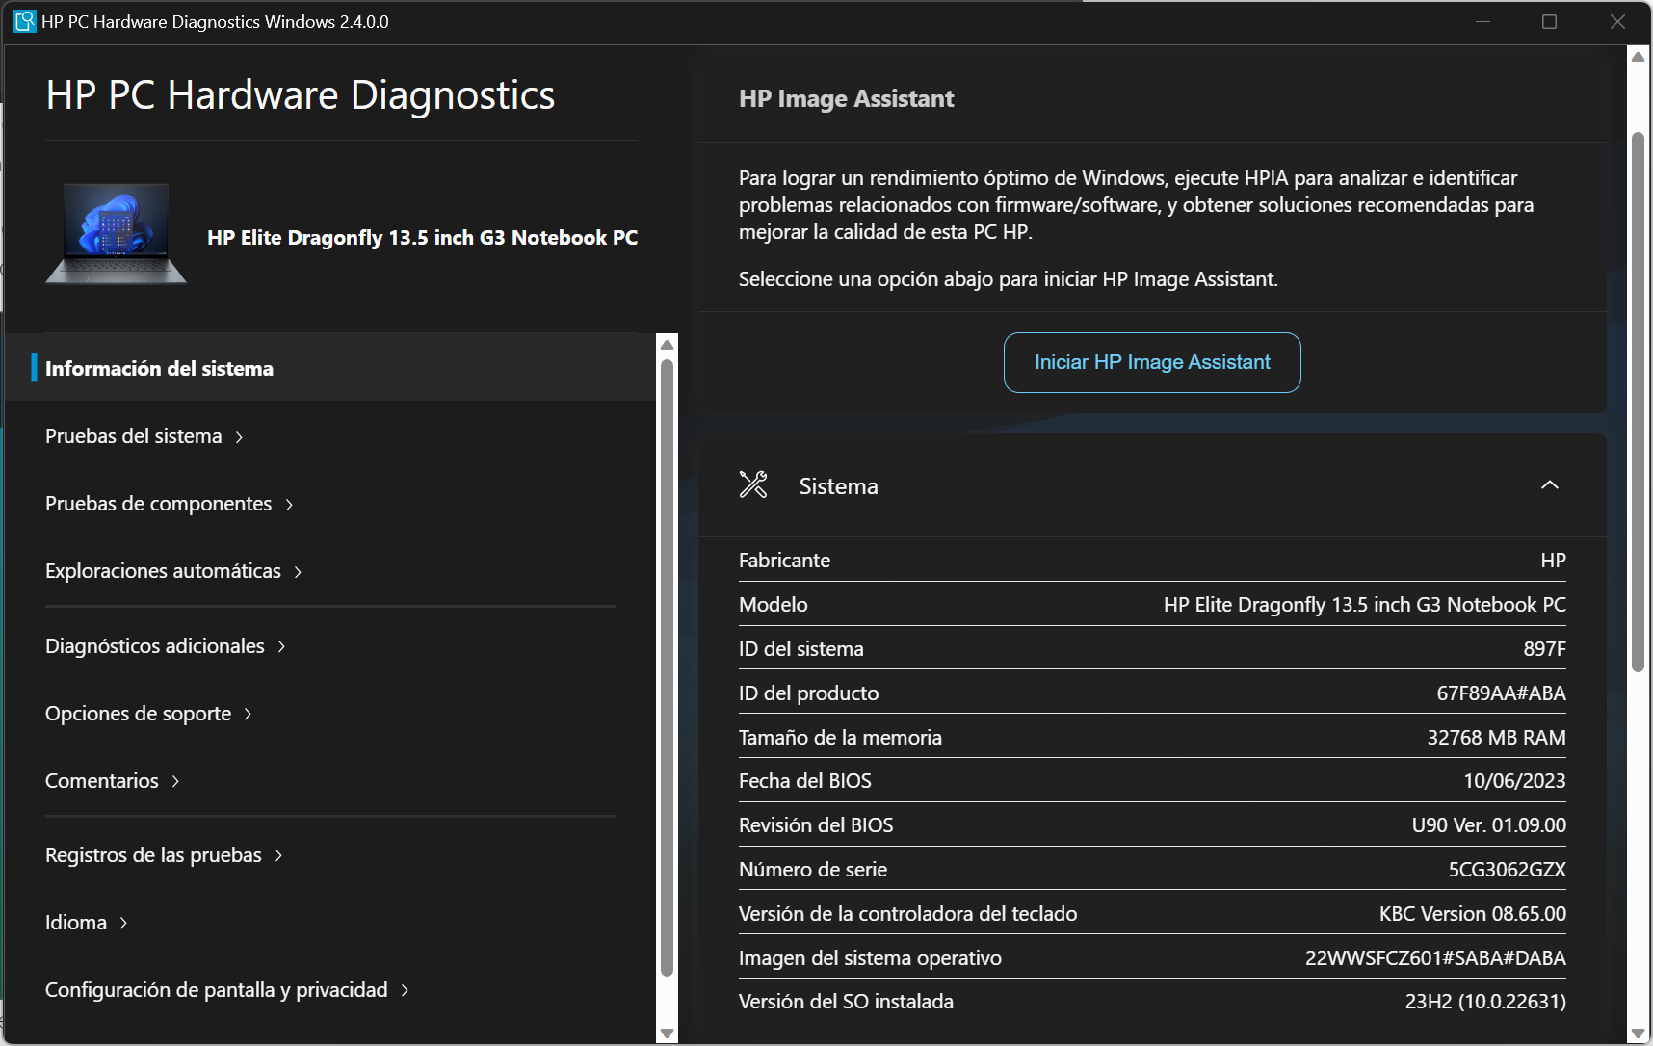Minimize the HP Diagnostics window
Viewport: 1653px width, 1046px height.
click(1482, 21)
